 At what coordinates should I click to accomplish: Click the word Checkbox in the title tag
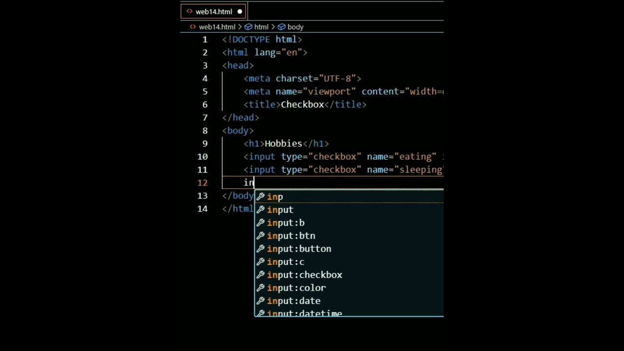(x=302, y=104)
